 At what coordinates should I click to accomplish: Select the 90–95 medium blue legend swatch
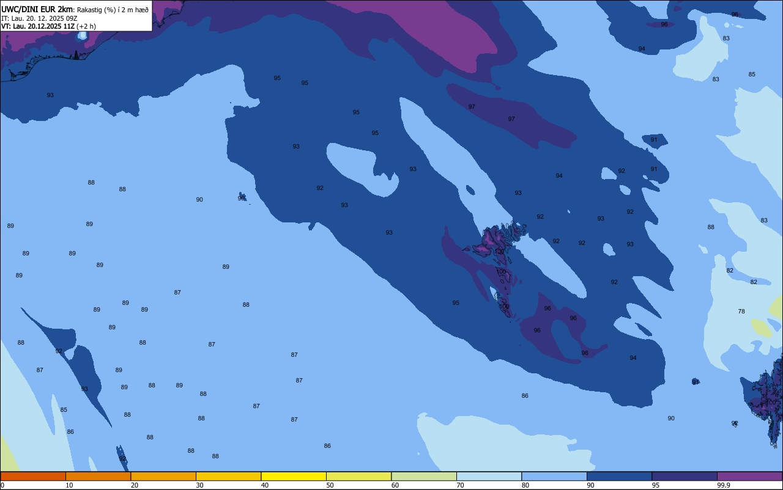click(619, 476)
